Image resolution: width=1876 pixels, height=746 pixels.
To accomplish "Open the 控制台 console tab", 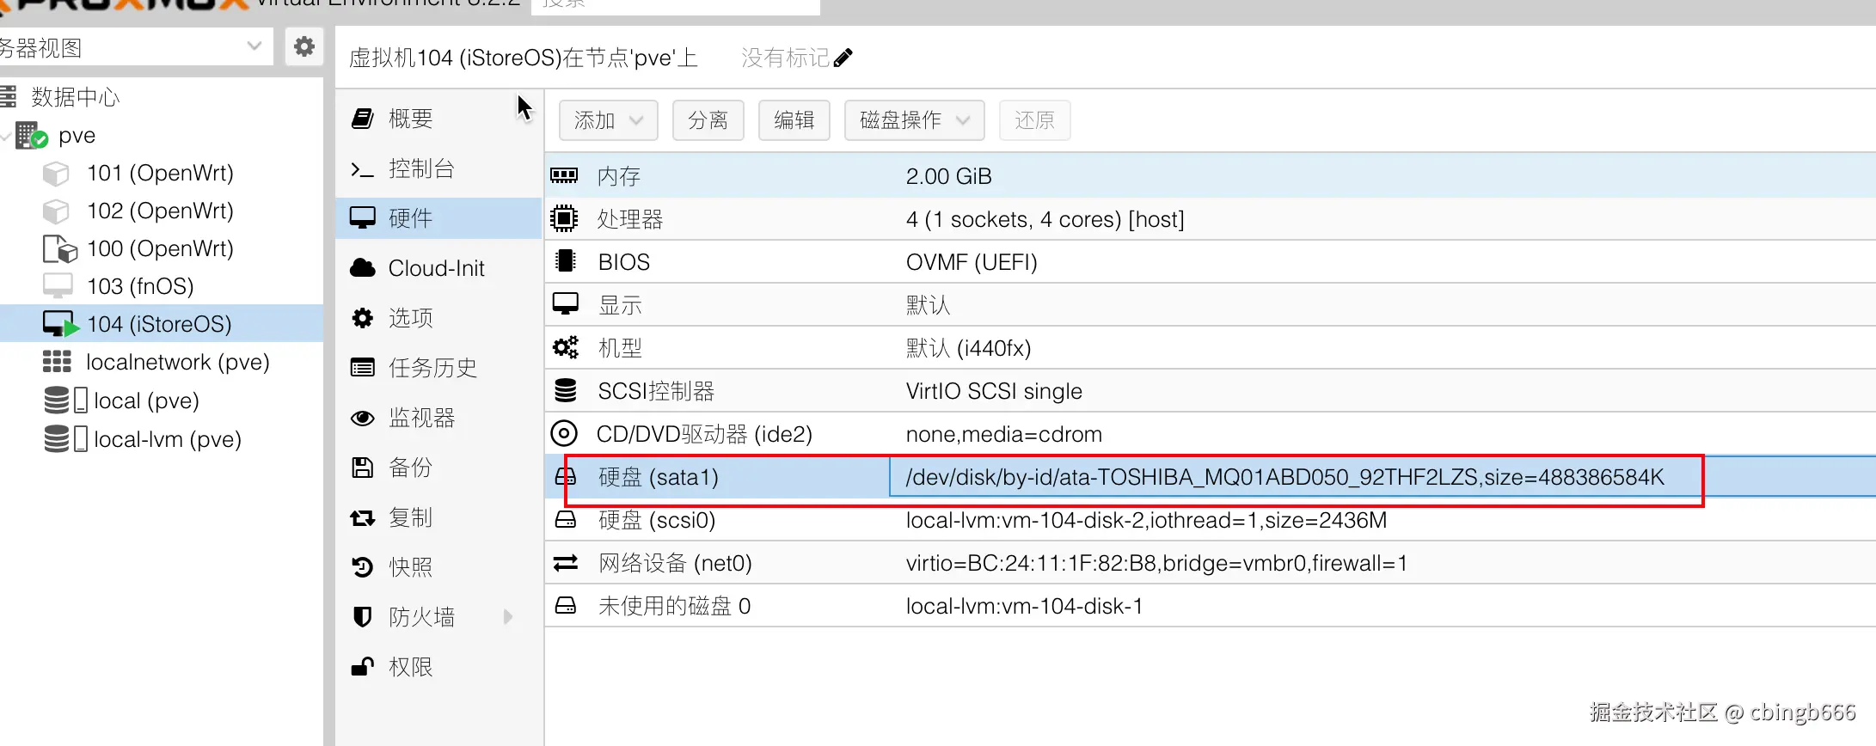I will (438, 168).
